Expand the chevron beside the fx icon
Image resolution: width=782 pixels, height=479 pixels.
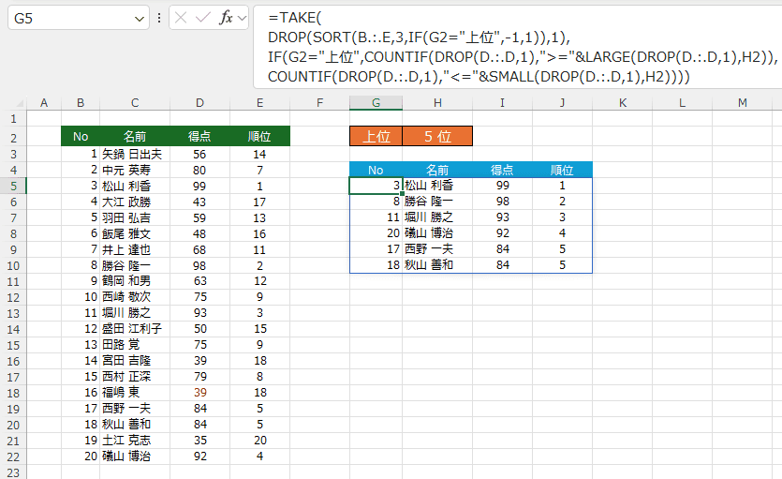tap(243, 18)
